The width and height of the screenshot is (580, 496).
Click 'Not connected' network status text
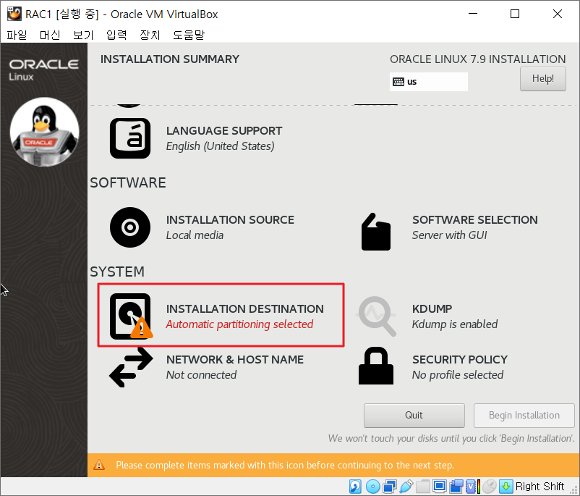(201, 375)
